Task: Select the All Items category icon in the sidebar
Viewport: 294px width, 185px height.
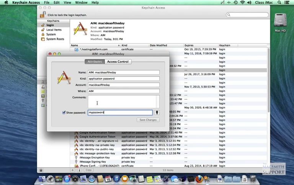Action: [x=43, y=82]
